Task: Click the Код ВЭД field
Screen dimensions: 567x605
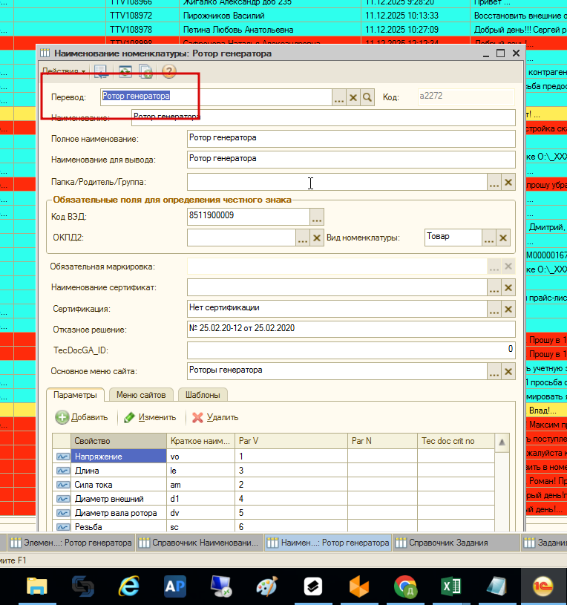Action: [x=249, y=217]
